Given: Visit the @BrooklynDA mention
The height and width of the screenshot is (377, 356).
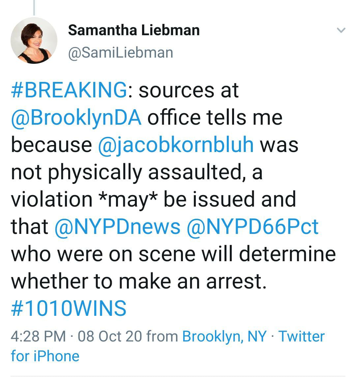Looking at the screenshot, I should point(76,117).
